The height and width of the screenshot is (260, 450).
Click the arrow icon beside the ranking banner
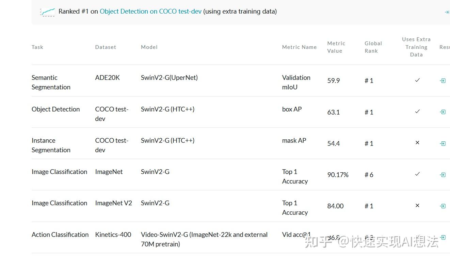point(446,12)
